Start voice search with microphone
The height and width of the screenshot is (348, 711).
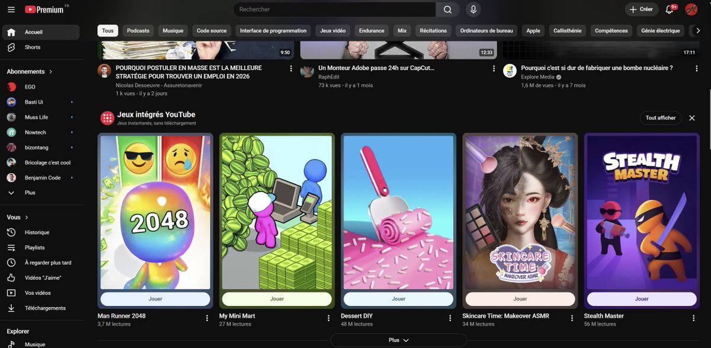point(473,9)
